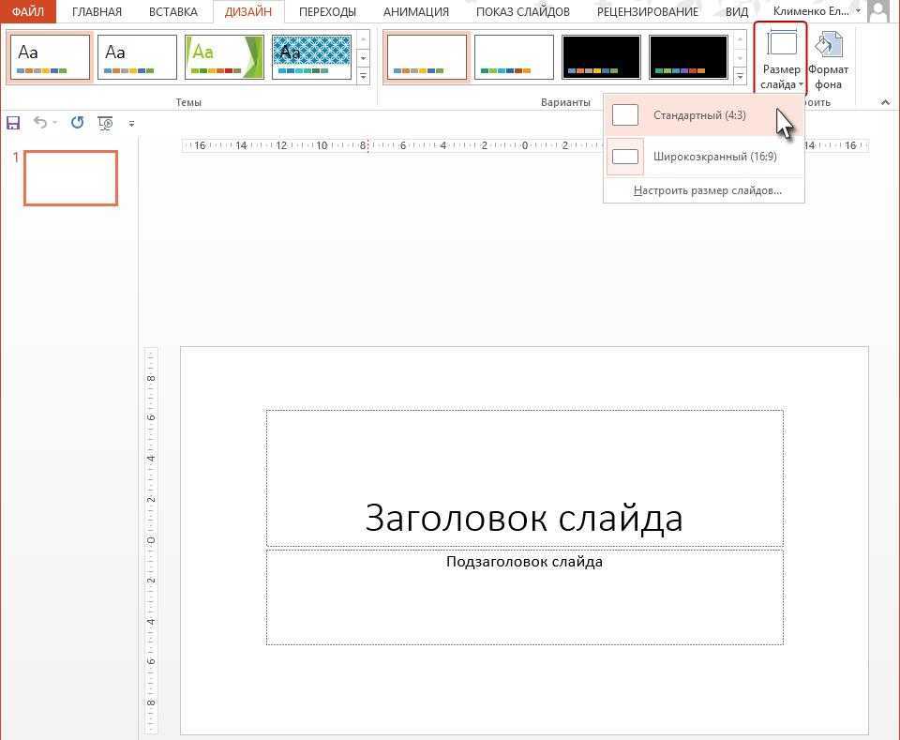Open Формат фона pane
The image size is (900, 740).
pyautogui.click(x=828, y=61)
